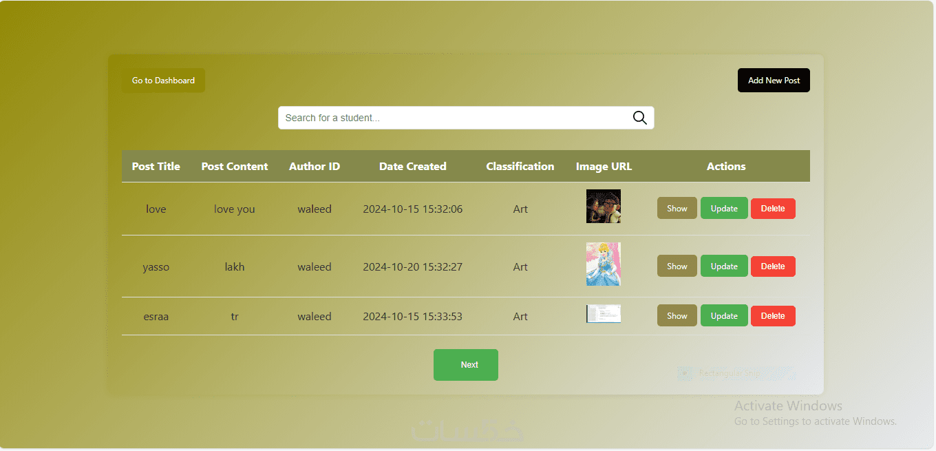The width and height of the screenshot is (936, 451).
Task: Click 'Art' classification in 'esraa' row
Action: coord(520,316)
